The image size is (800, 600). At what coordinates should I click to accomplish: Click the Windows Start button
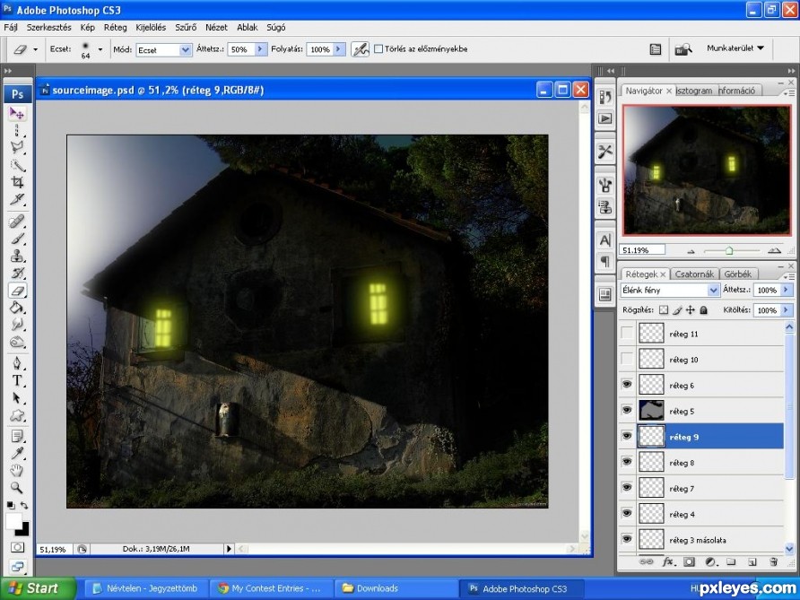[38, 588]
